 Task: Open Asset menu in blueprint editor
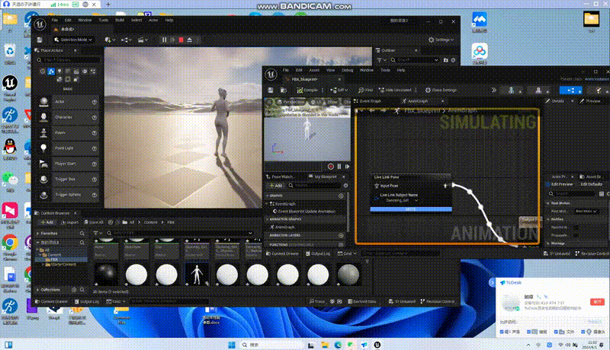(314, 70)
